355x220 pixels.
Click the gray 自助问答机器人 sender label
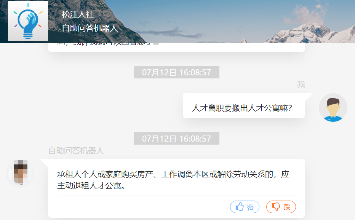point(76,151)
